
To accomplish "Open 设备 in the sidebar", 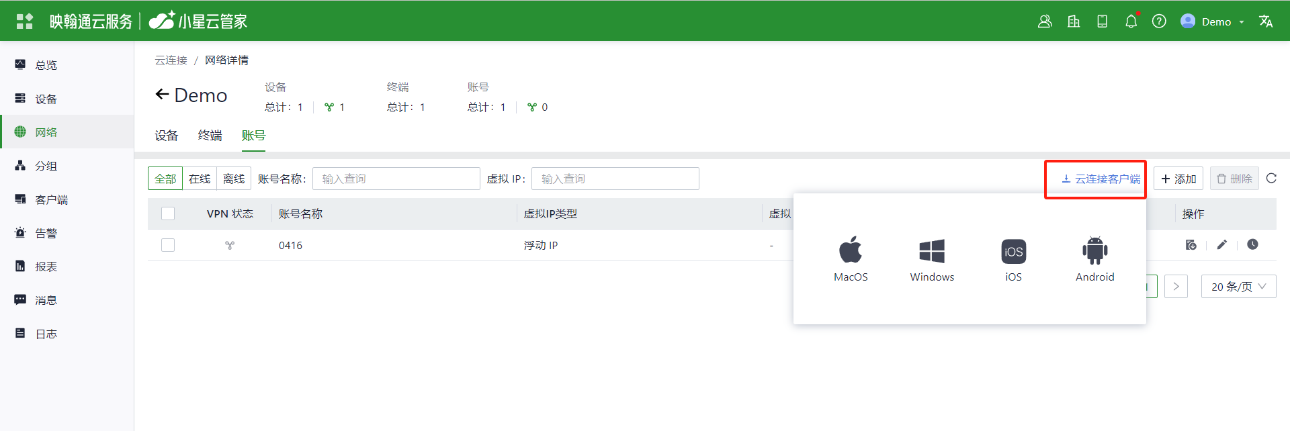I will coord(67,99).
